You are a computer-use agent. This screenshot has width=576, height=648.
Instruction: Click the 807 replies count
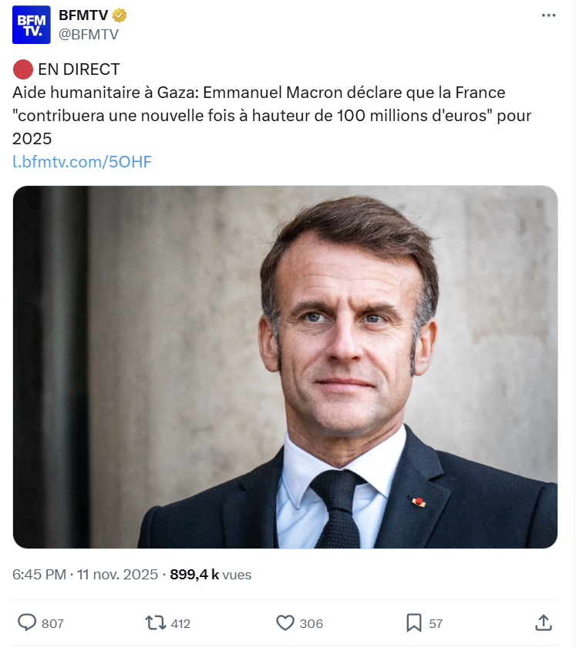tap(52, 623)
